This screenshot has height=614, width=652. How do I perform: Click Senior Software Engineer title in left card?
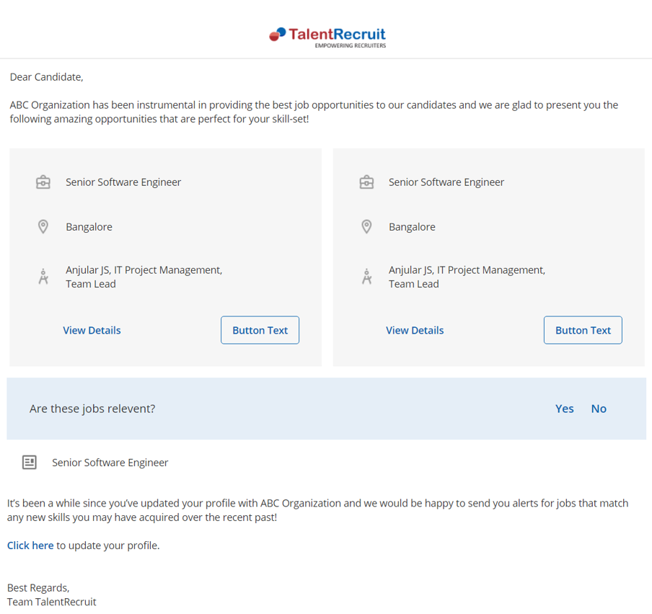pyautogui.click(x=123, y=182)
